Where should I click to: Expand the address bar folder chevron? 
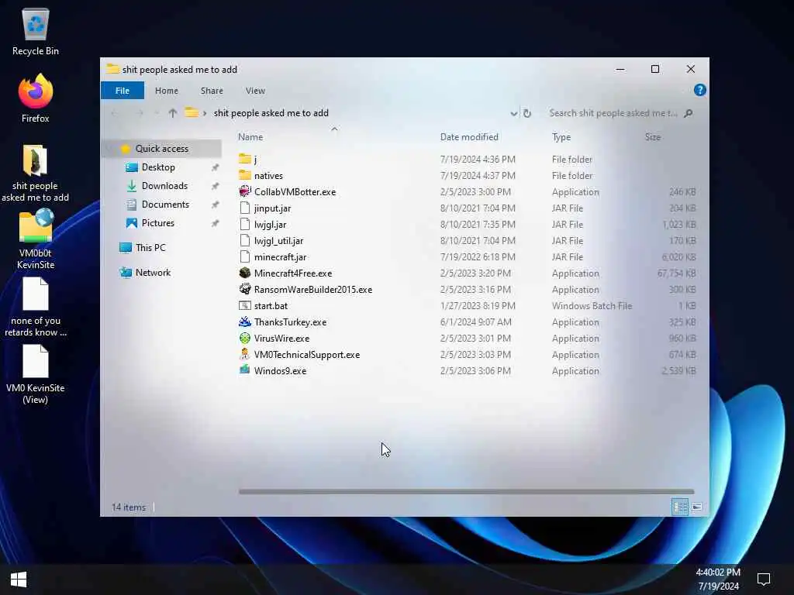coord(205,113)
